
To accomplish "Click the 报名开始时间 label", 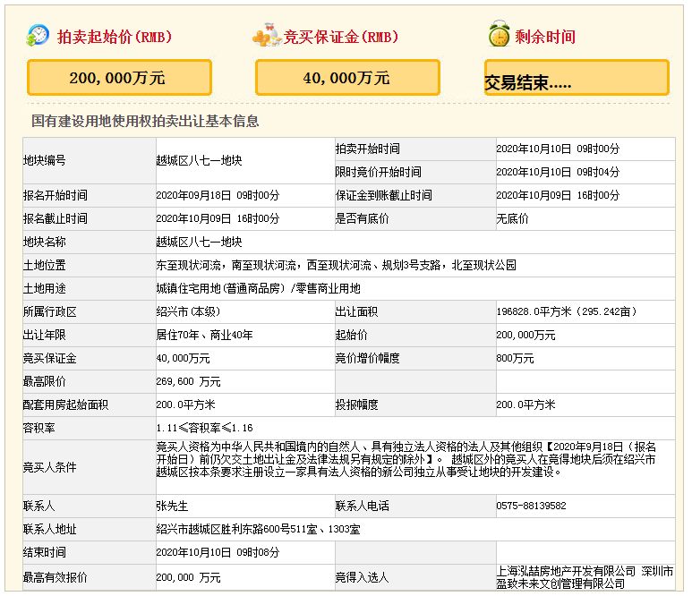I will 56,195.
